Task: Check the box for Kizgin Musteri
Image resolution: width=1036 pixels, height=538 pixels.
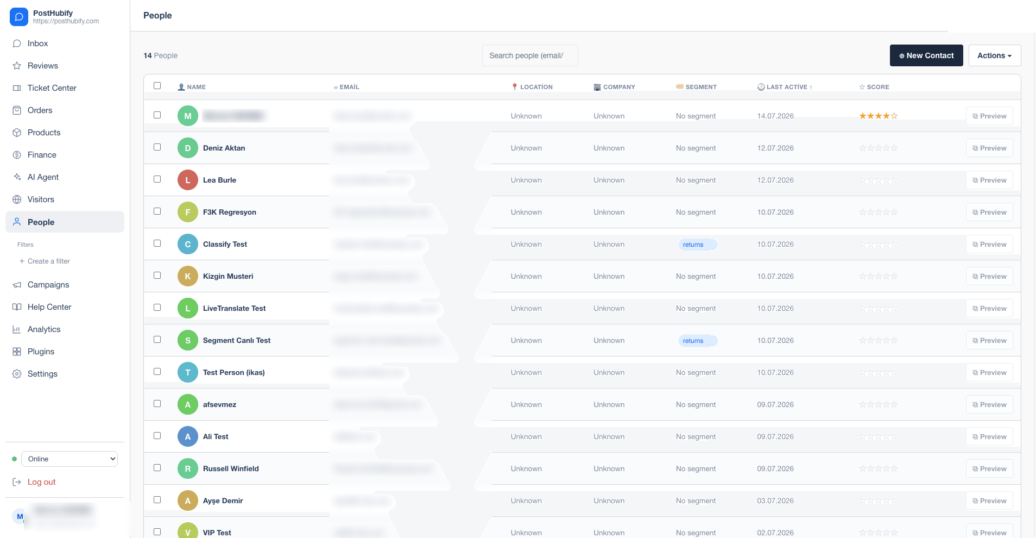Action: 157,276
